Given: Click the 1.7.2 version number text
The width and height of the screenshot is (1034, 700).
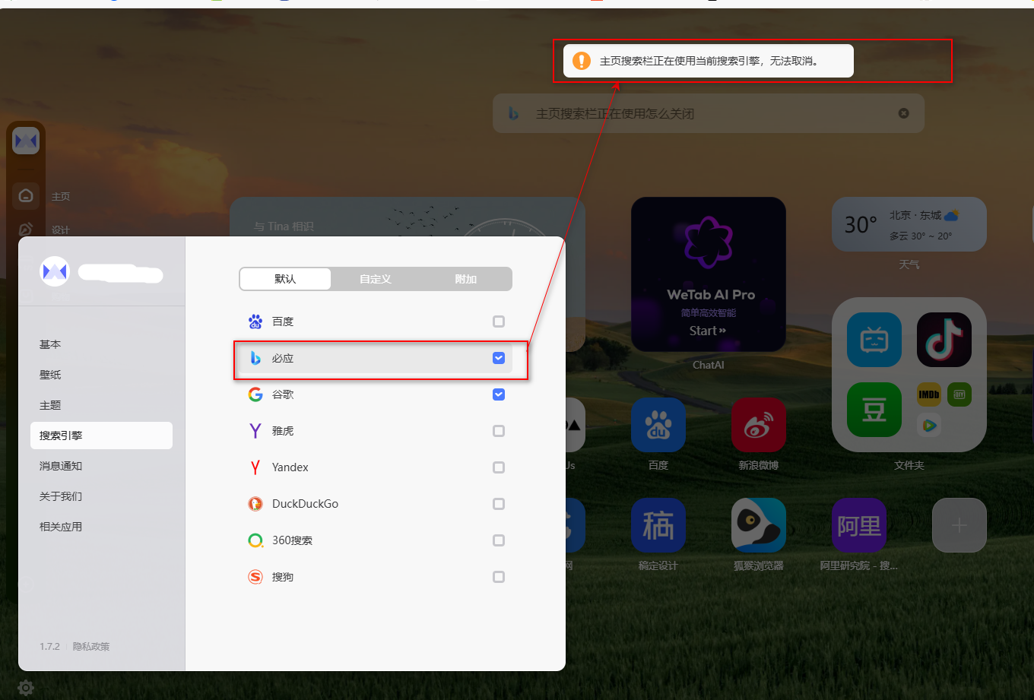Looking at the screenshot, I should click(49, 647).
